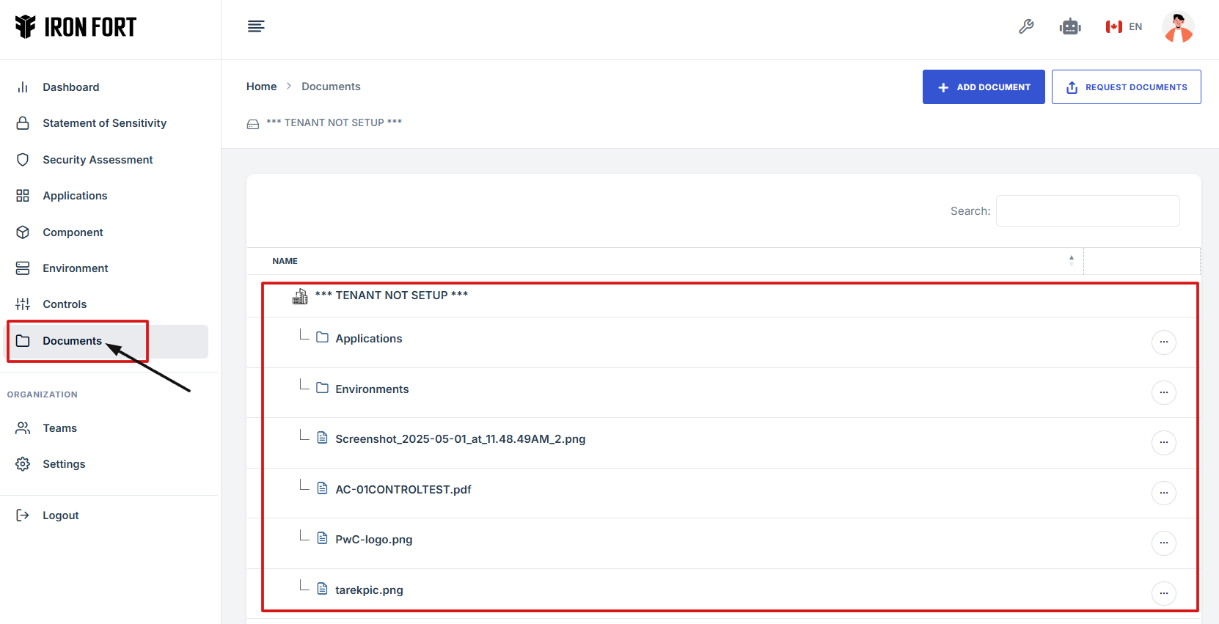Click the Home breadcrumb link
This screenshot has width=1219, height=624.
pos(261,87)
